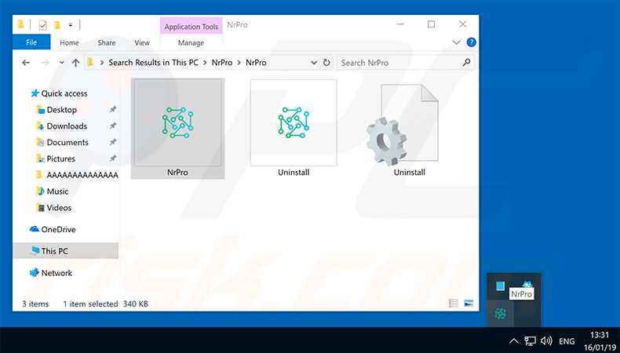
Task: Click the pin icon beside Downloads
Action: [x=113, y=126]
